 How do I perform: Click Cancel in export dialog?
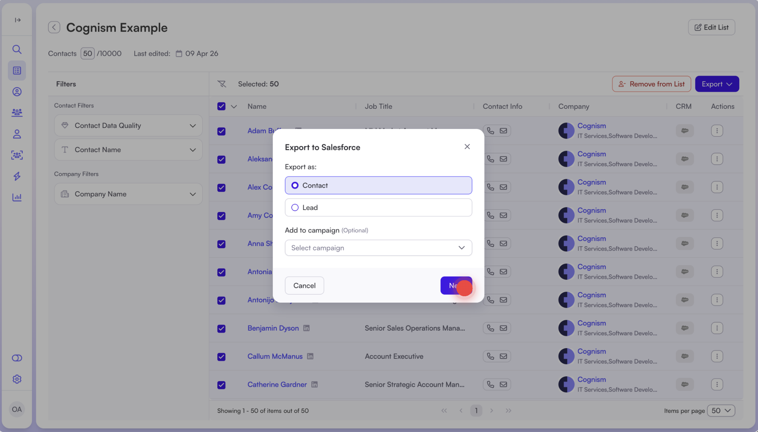pyautogui.click(x=304, y=285)
